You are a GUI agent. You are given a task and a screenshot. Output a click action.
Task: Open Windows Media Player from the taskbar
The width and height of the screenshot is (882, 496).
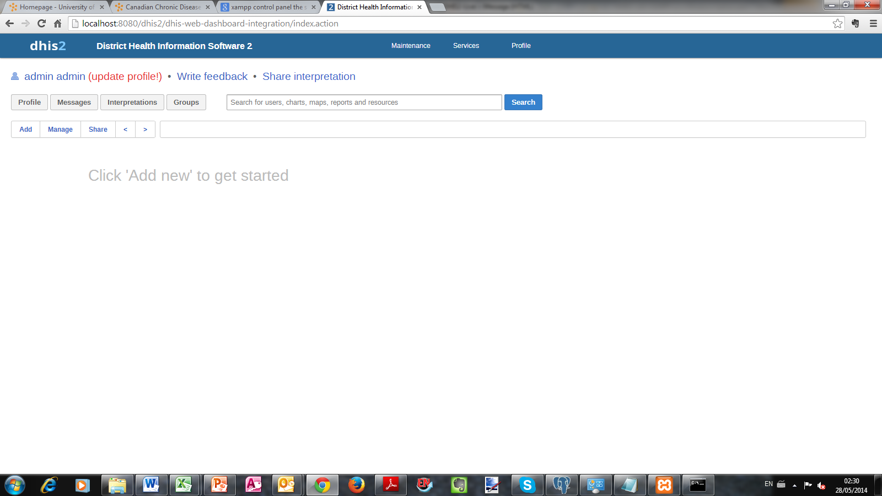pos(83,485)
